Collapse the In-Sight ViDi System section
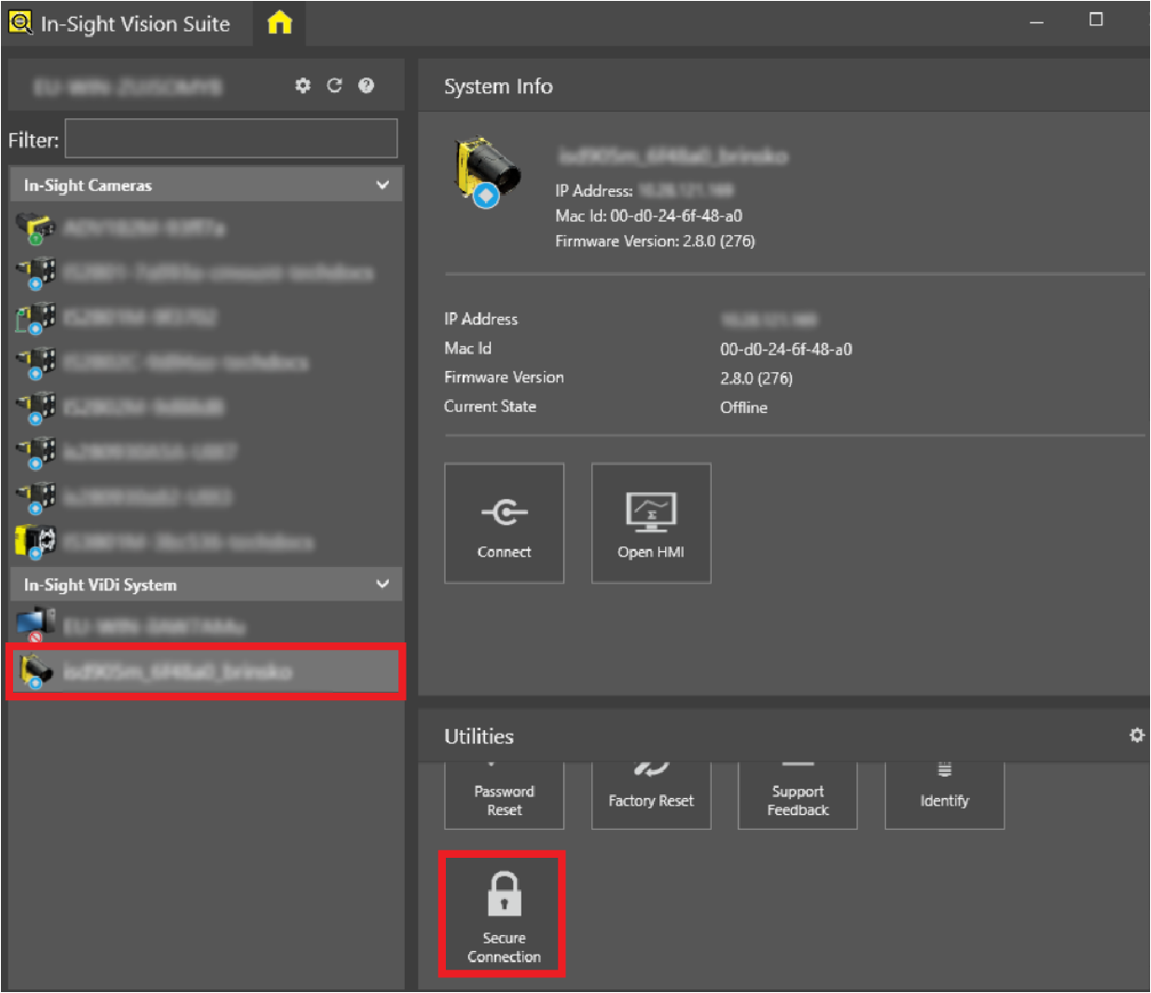The image size is (1151, 993). [382, 585]
